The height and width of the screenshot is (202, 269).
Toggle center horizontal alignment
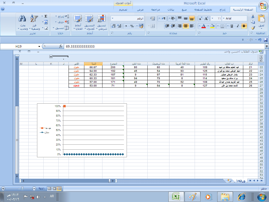tap(186, 26)
